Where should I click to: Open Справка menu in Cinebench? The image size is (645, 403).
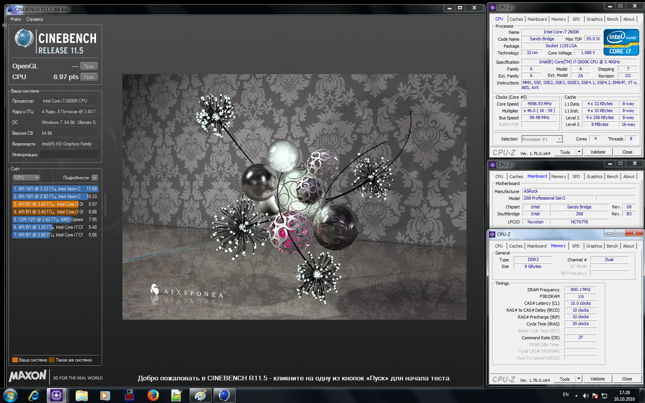coord(35,19)
